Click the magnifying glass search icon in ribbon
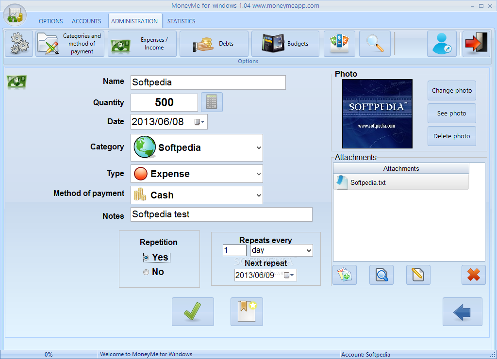497x359 pixels. [x=375, y=44]
